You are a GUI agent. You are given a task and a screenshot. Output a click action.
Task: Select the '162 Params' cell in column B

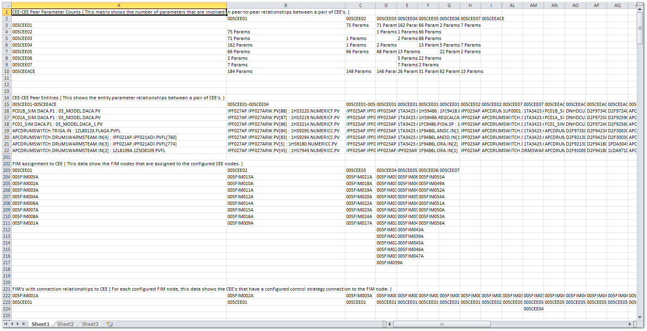point(286,45)
